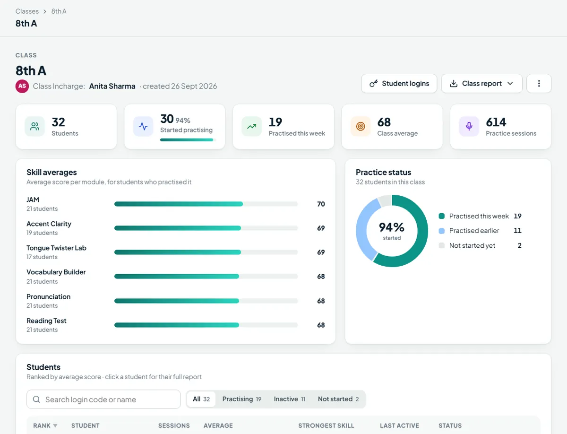Open Student logins
The height and width of the screenshot is (434, 567).
pyautogui.click(x=399, y=84)
